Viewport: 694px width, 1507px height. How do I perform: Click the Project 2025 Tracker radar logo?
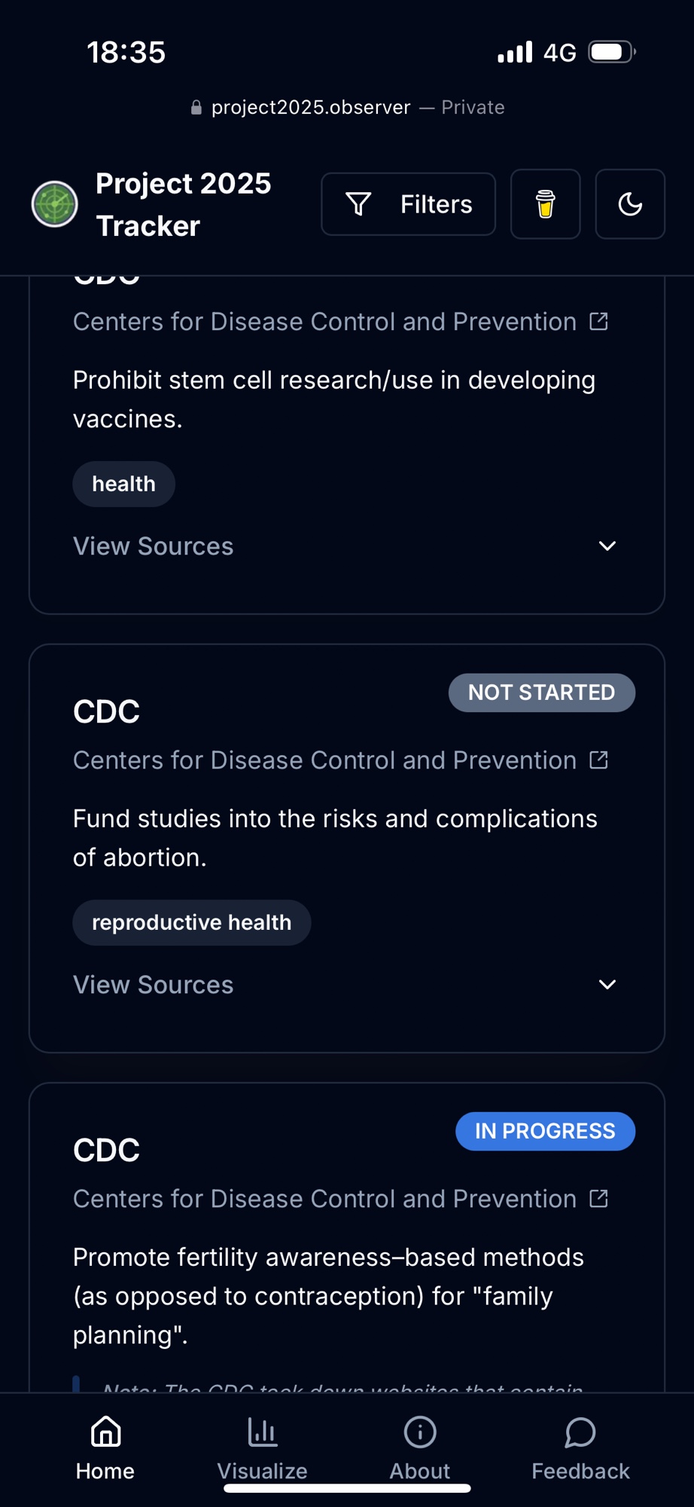pos(54,204)
